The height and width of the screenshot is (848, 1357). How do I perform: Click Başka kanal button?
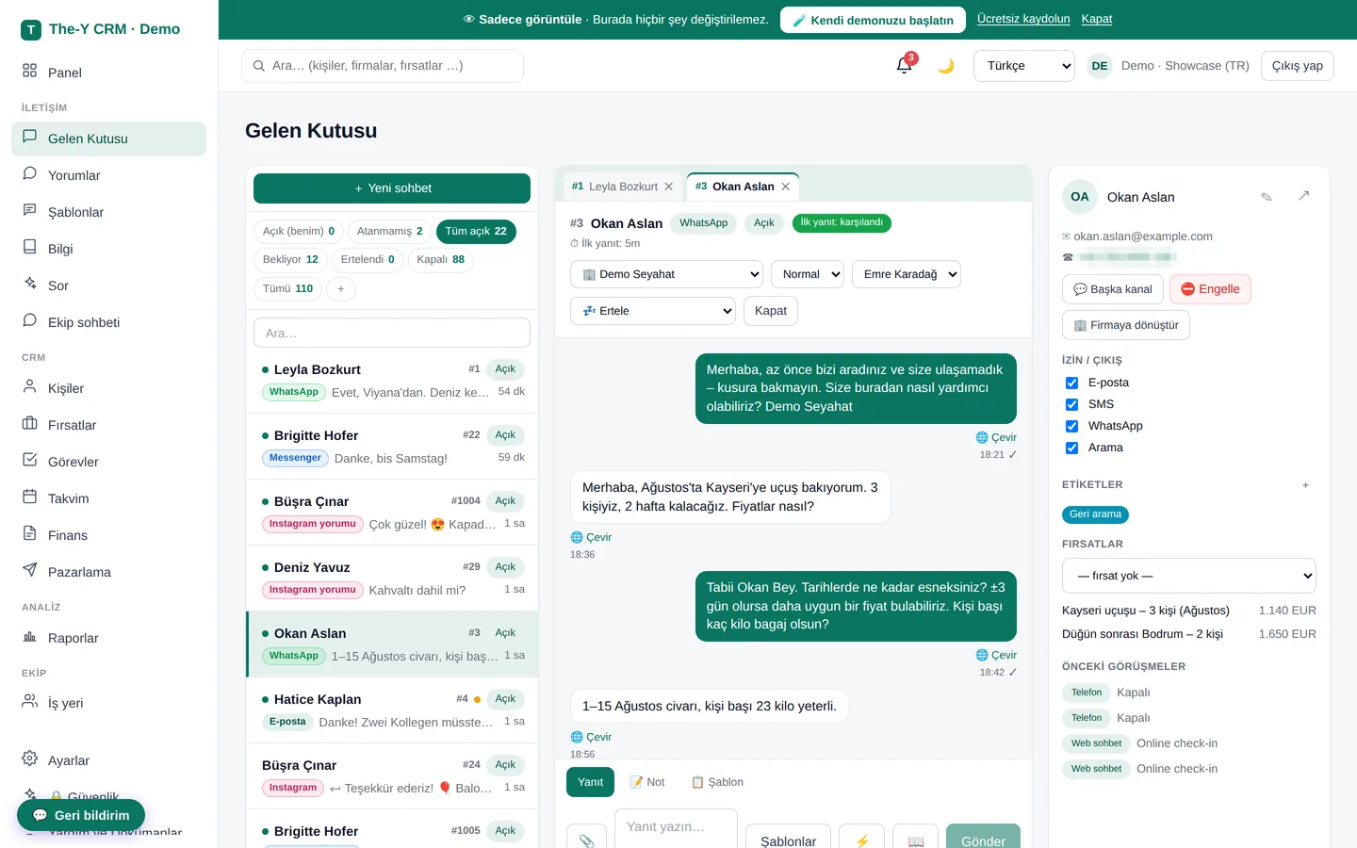pyautogui.click(x=1113, y=289)
